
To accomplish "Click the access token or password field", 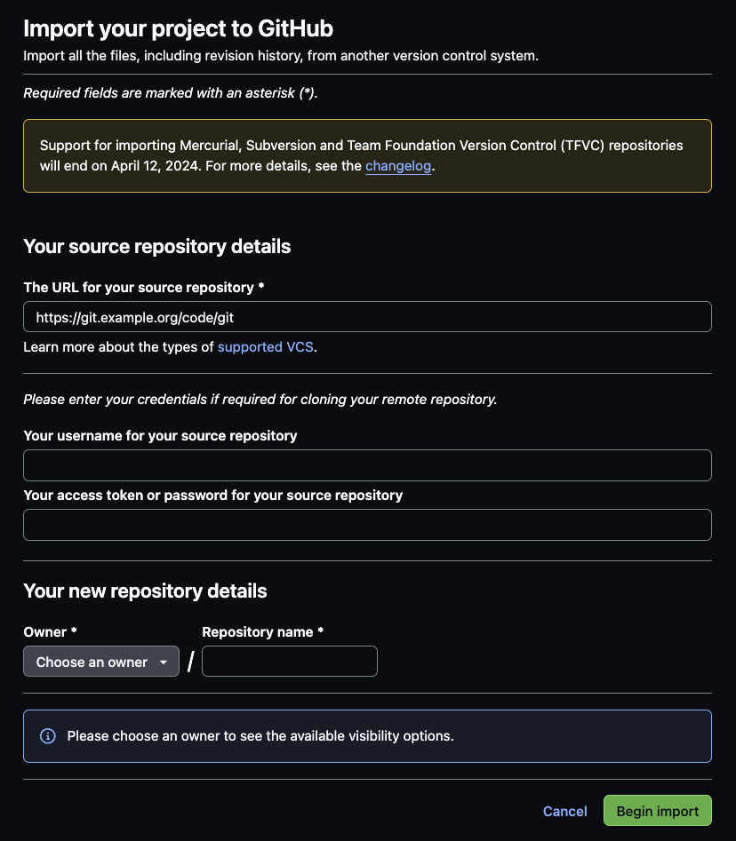I will point(367,525).
